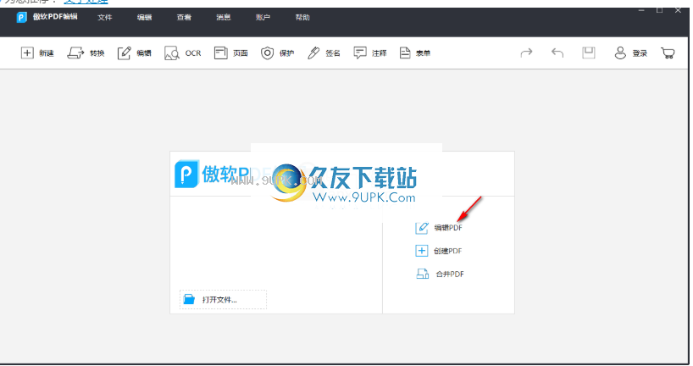Open the 帮助 (Help) menu

(302, 17)
